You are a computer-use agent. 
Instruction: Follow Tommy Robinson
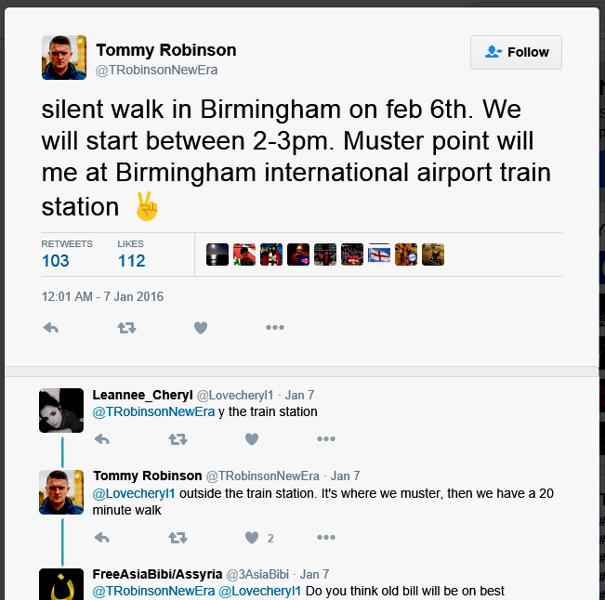point(516,53)
